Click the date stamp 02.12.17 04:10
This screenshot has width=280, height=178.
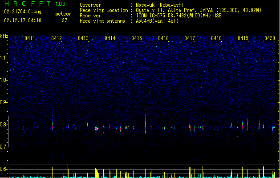point(23,20)
